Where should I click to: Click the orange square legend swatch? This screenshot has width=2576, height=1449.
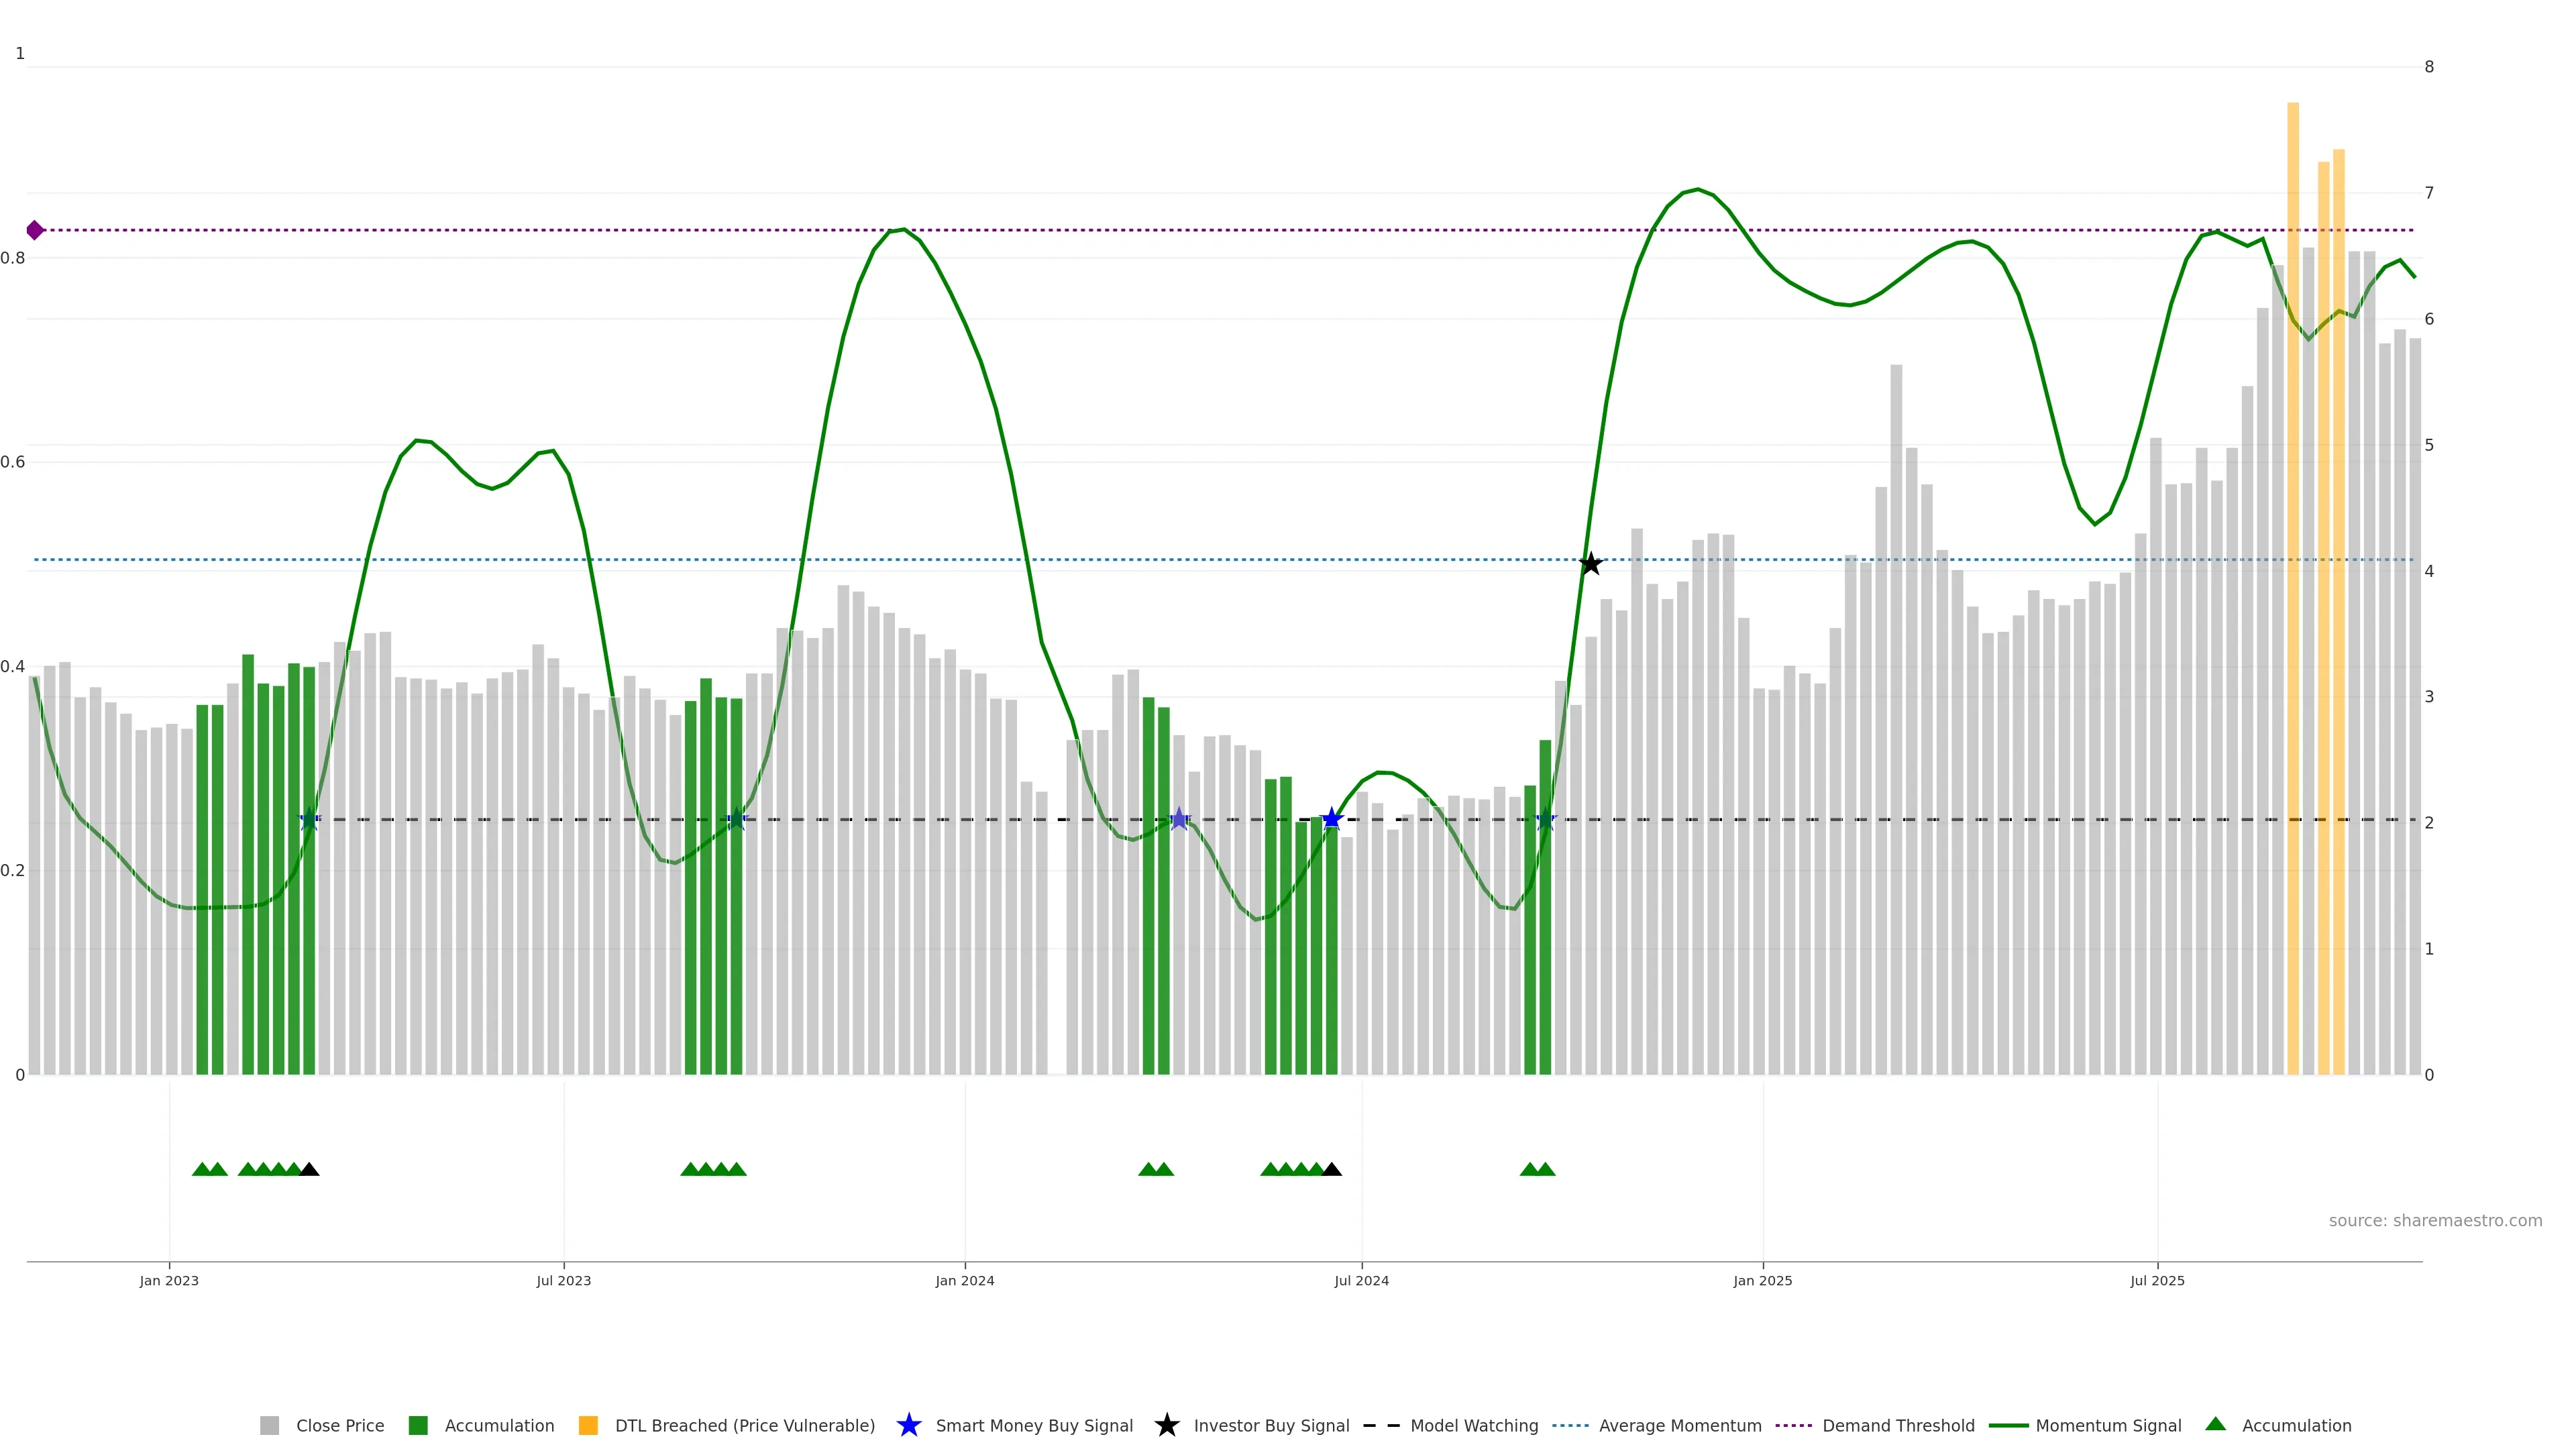pos(588,1425)
